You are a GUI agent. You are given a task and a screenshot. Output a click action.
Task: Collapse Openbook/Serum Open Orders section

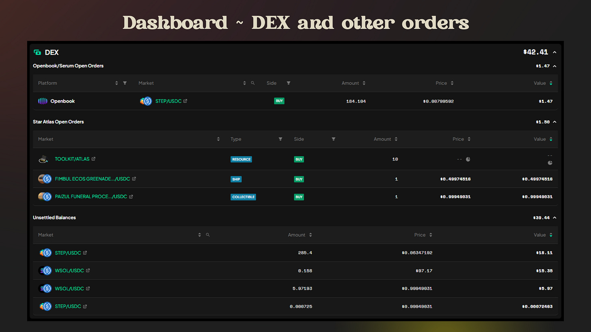[554, 66]
